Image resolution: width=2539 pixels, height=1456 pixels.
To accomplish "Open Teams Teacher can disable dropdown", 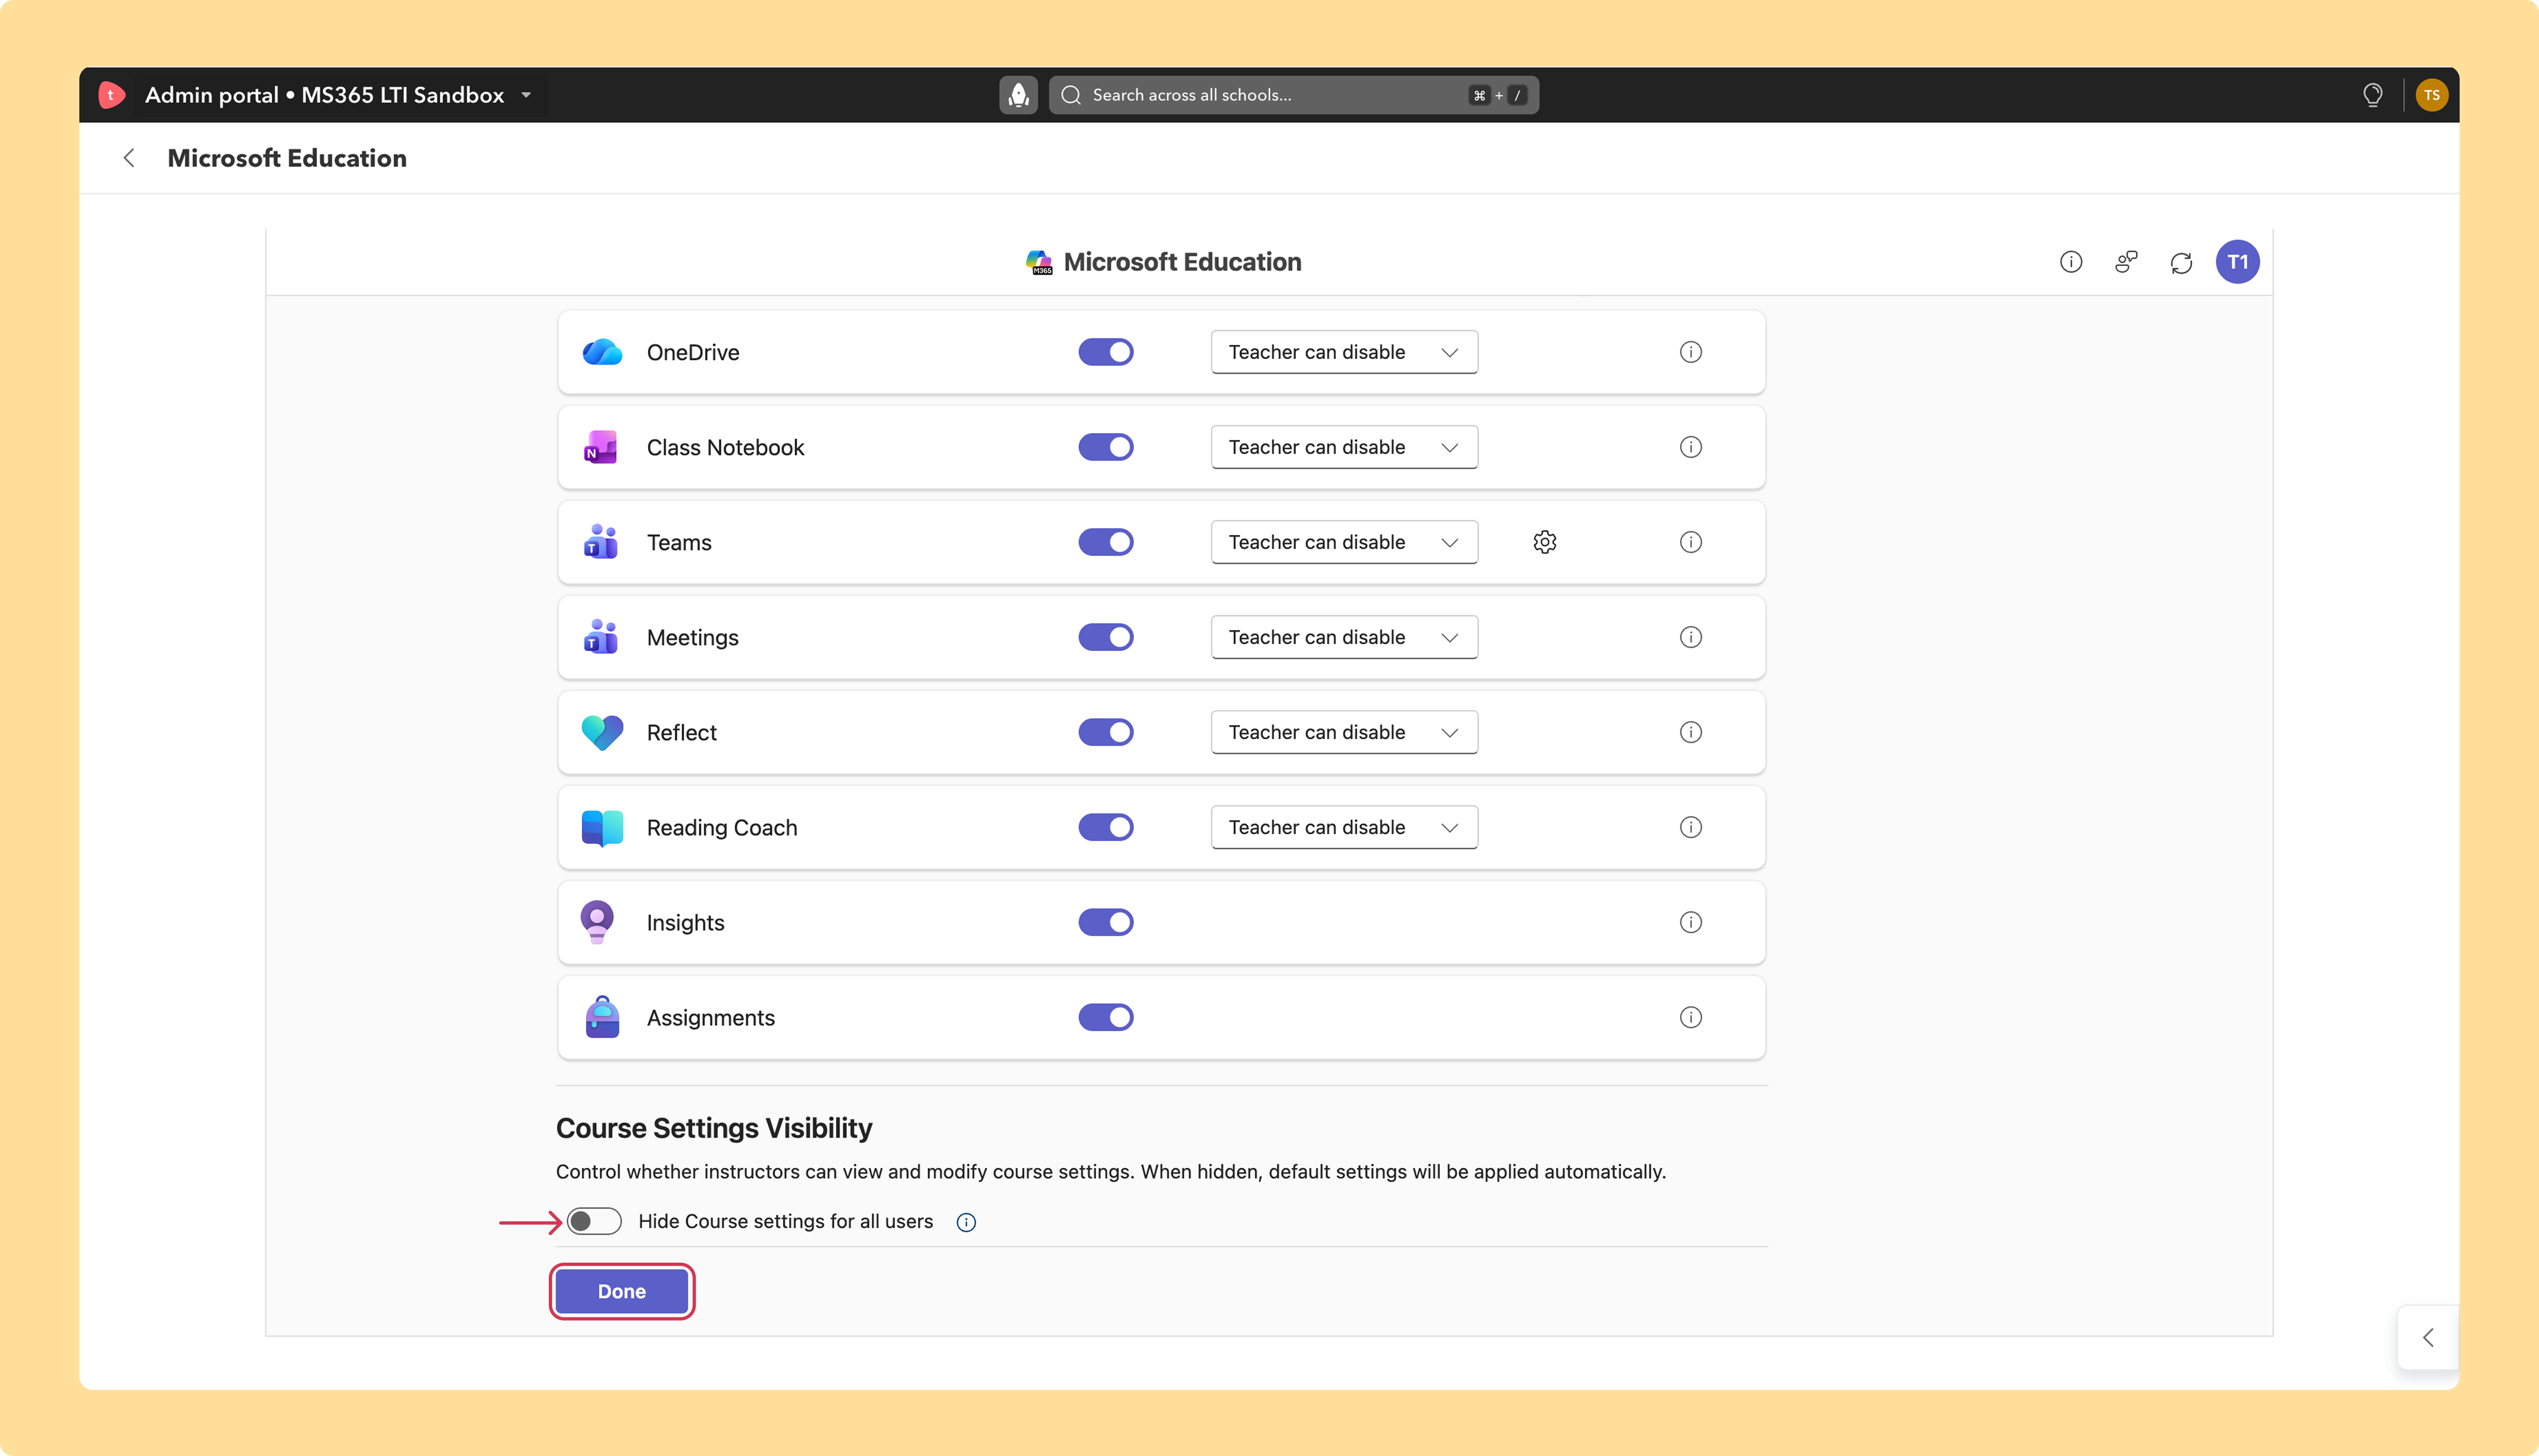I will 1343,542.
